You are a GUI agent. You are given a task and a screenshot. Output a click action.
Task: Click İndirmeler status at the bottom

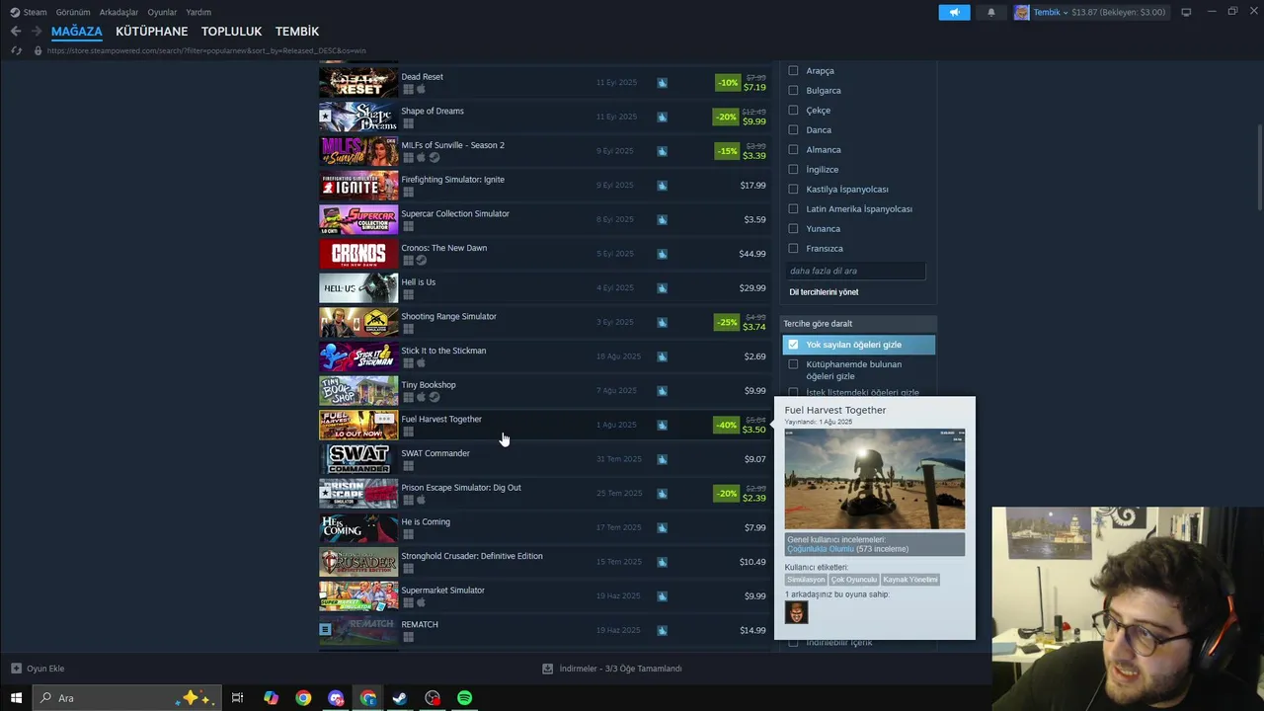point(620,669)
